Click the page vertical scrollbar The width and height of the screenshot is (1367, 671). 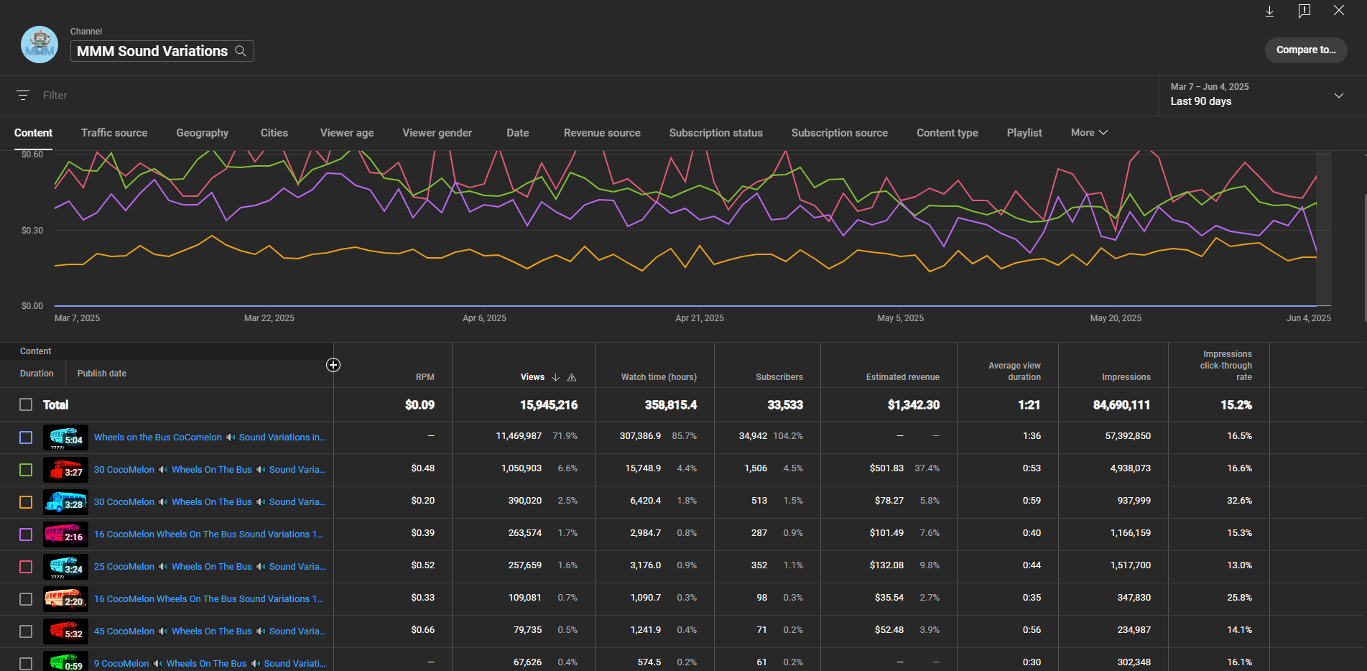1365,256
